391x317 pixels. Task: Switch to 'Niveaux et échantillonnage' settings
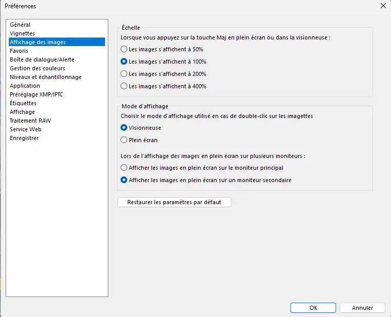coord(46,77)
